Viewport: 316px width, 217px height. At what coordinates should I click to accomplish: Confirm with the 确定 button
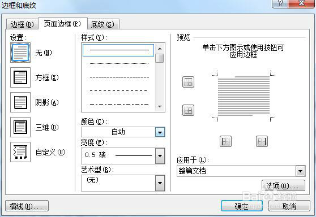pyautogui.click(x=242, y=206)
